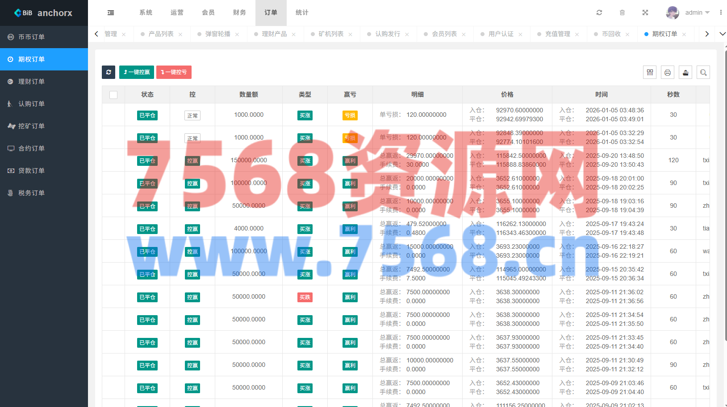This screenshot has height=407, width=727.
Task: Open the column filter grid icon
Action: [650, 72]
